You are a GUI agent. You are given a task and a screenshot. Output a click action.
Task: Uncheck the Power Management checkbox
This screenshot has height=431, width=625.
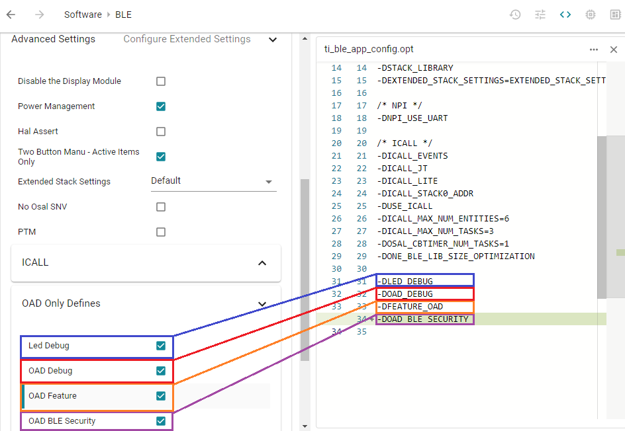160,106
